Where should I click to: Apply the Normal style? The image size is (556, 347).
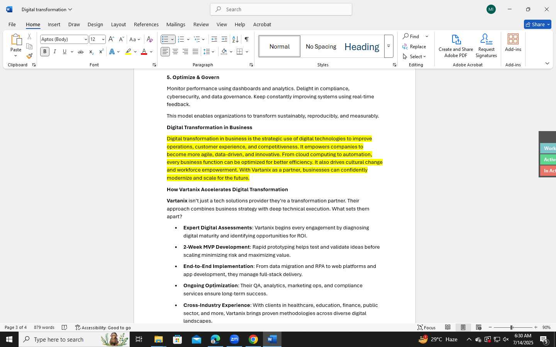pos(280,46)
